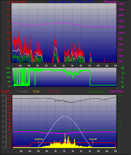Click the 360 wind direction axis value
This screenshot has height=155, width=131.
(x=8, y=68)
